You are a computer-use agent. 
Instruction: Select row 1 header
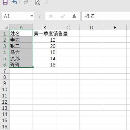click(5, 34)
